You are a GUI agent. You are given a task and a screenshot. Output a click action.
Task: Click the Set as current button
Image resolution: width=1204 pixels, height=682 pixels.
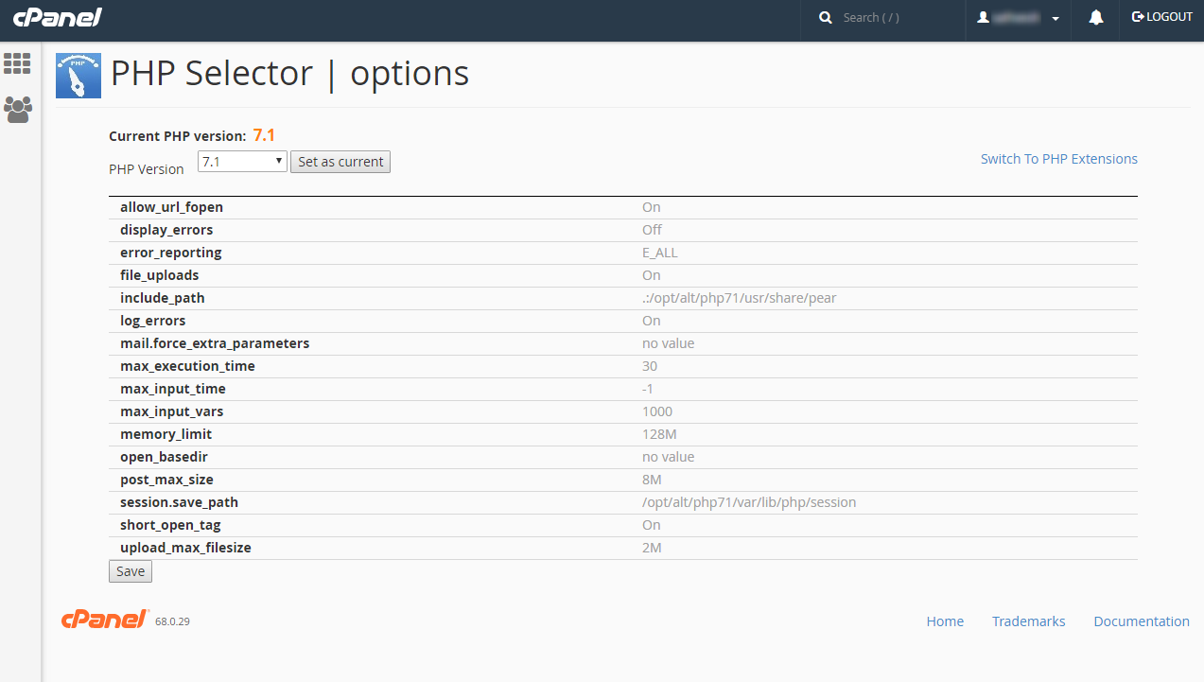point(340,162)
